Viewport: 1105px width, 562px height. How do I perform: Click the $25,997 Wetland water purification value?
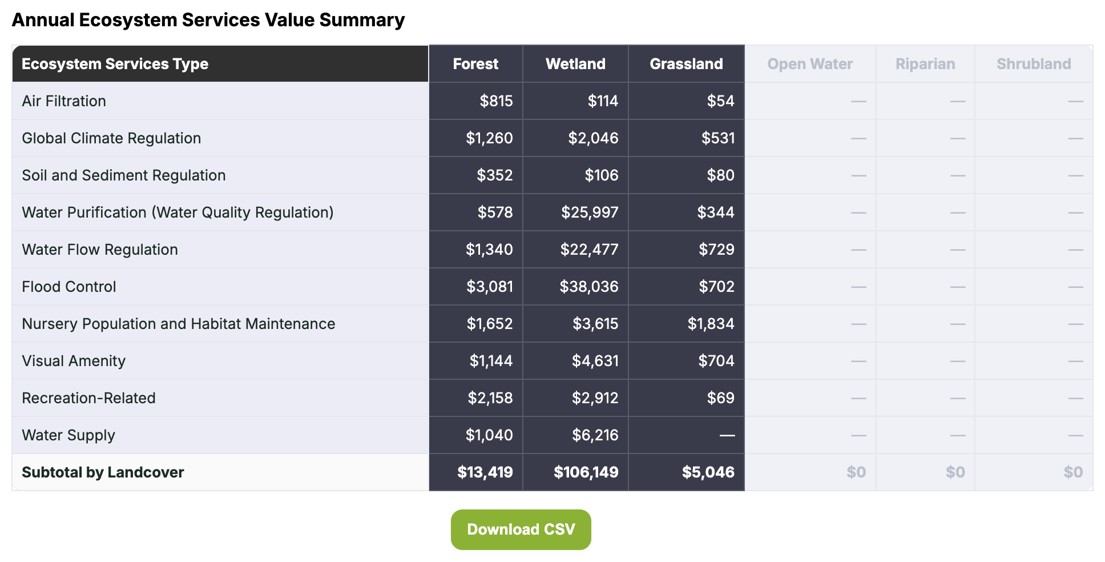tap(590, 212)
